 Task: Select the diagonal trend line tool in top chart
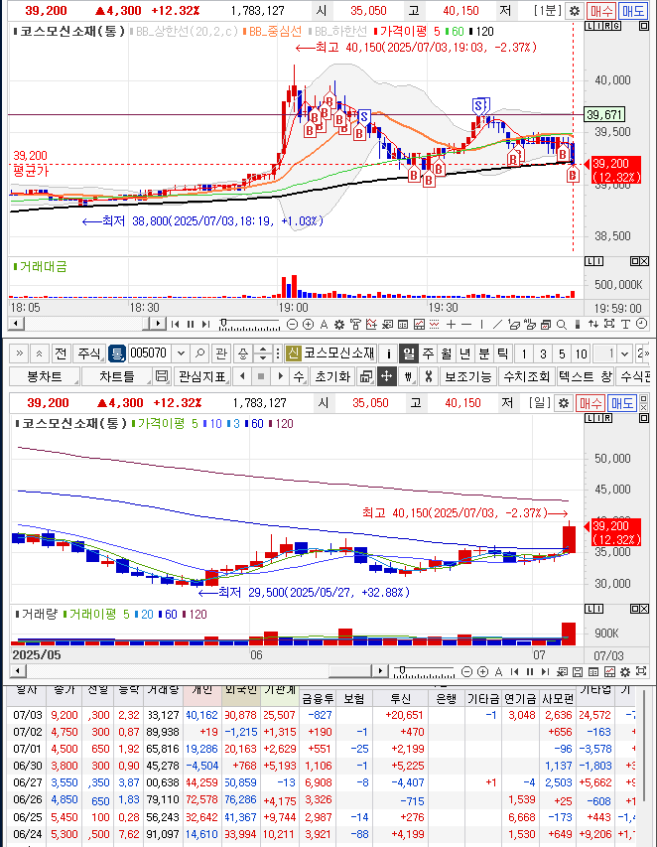point(498,324)
